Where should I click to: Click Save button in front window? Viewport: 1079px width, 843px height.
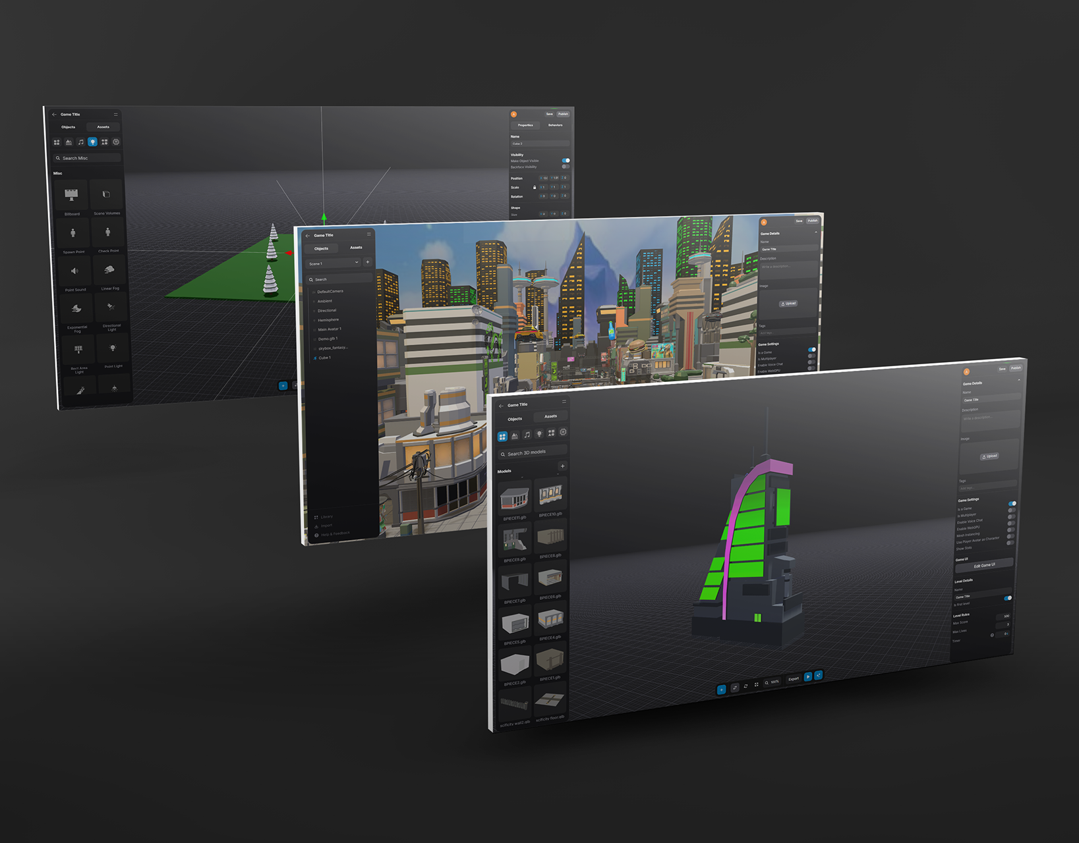[x=1002, y=369]
